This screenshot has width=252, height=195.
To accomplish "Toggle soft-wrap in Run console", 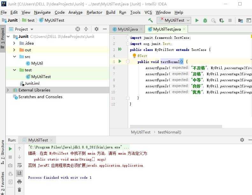I will tap(19, 165).
